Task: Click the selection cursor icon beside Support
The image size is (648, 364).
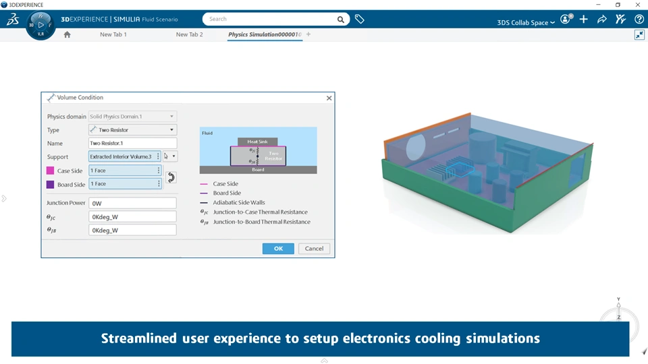Action: (x=166, y=156)
